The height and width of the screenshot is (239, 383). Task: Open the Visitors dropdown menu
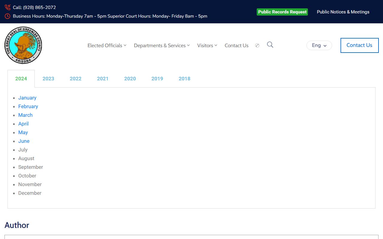pos(207,45)
